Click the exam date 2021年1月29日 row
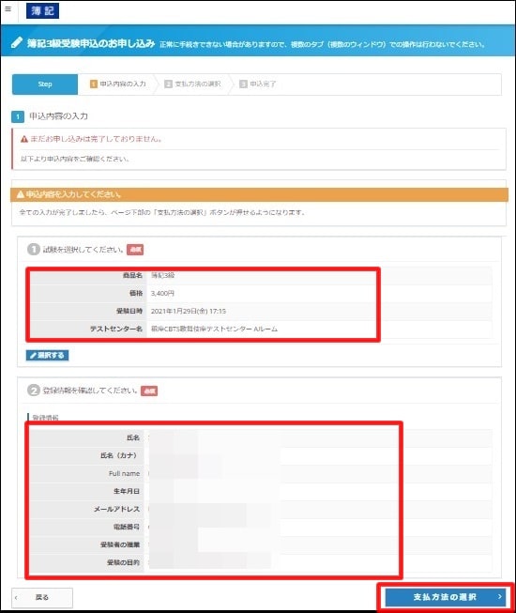 [x=261, y=311]
